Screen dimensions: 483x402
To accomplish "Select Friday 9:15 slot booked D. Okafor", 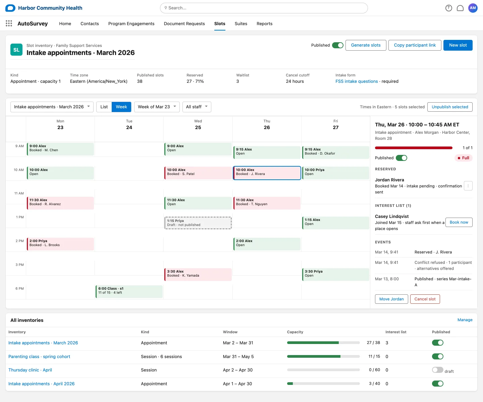I will [336, 153].
